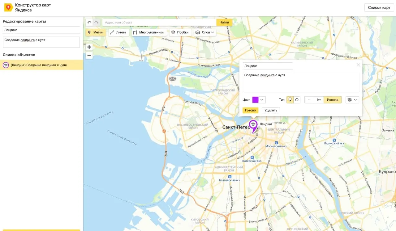This screenshot has height=231, width=396.
Task: Click the Список карт button
Action: pos(379,8)
